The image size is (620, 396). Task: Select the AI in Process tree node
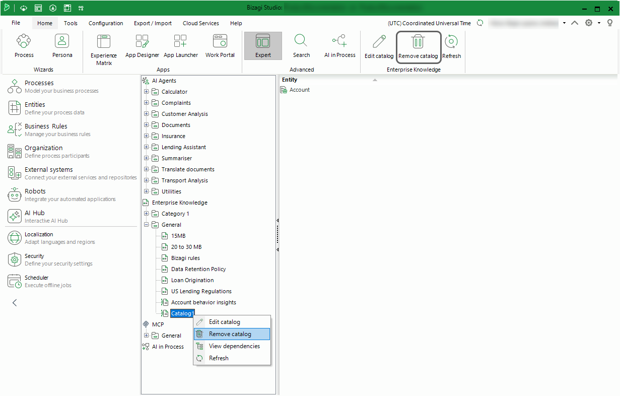[x=168, y=347]
